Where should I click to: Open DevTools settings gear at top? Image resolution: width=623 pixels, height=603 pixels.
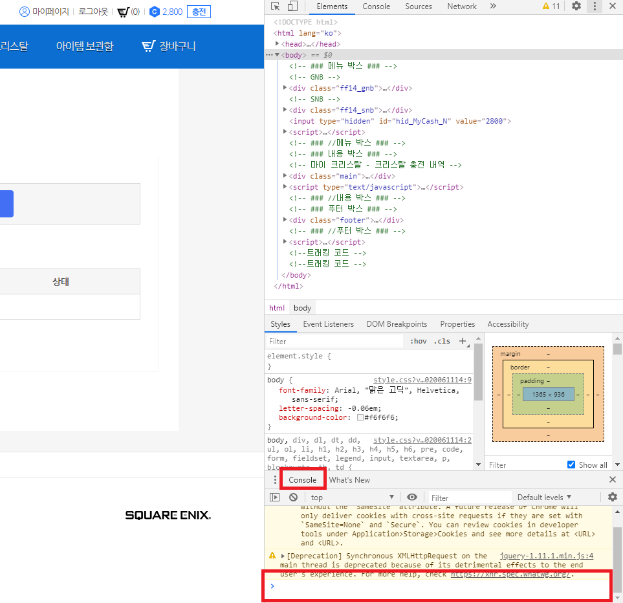[x=576, y=6]
